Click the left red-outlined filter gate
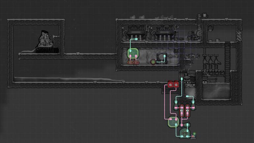Screen dimensions: 254x143 pyautogui.click(x=182, y=111)
